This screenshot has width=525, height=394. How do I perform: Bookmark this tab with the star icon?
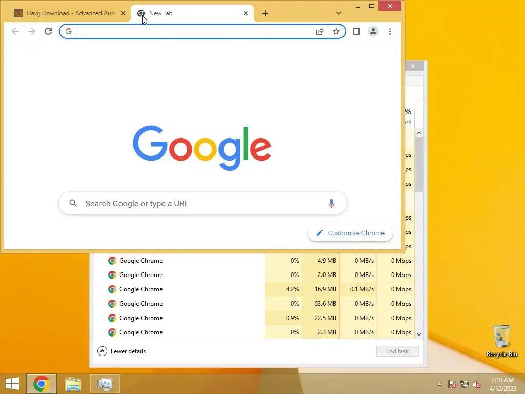coord(336,31)
